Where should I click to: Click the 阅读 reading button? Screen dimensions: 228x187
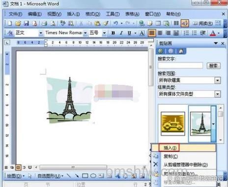(x=203, y=23)
